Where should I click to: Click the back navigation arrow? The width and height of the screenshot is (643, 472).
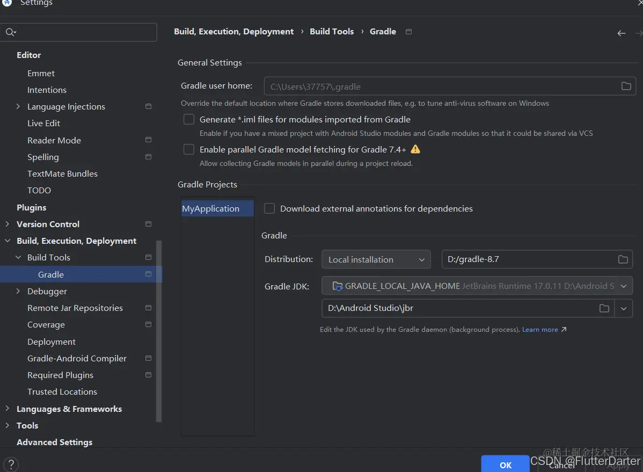[x=621, y=33]
